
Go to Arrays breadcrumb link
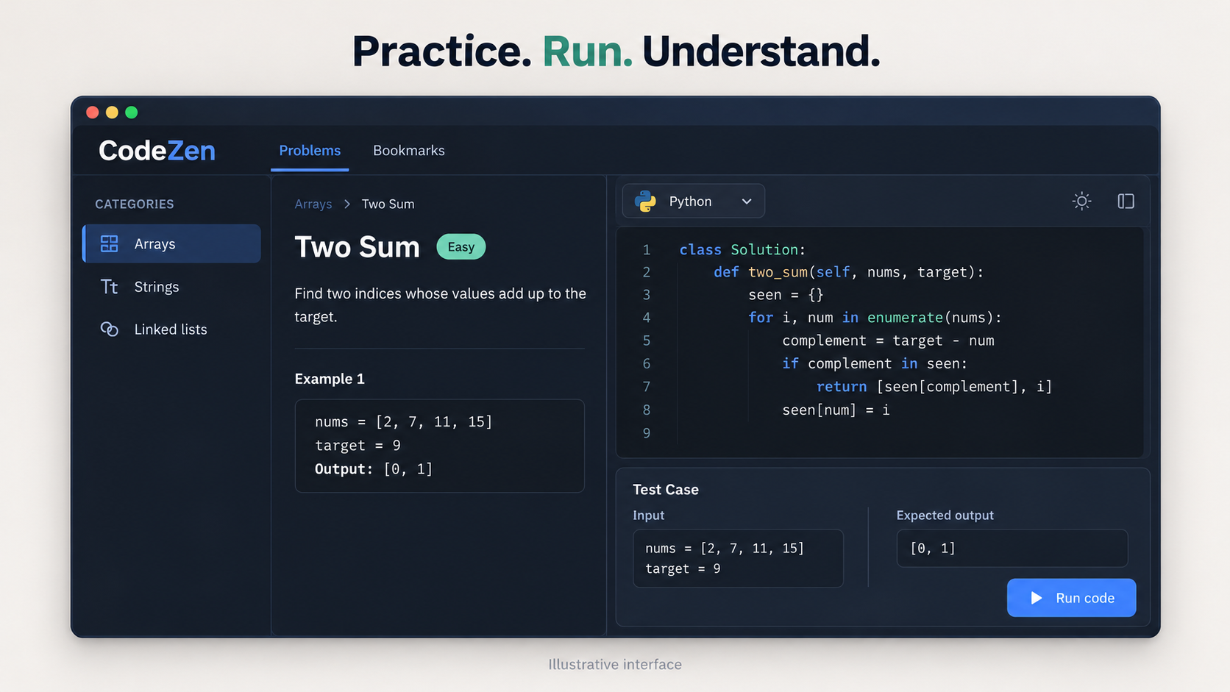tap(313, 204)
